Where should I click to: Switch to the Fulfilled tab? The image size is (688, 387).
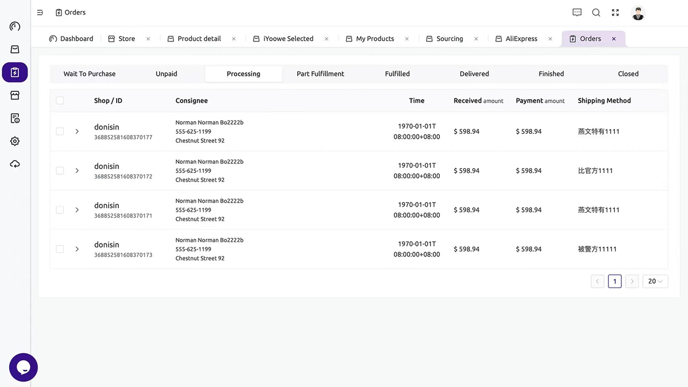397,74
